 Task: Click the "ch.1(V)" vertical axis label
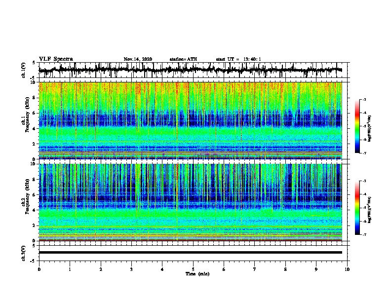tap(24, 70)
